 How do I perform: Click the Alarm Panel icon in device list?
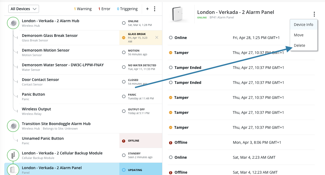(13, 170)
